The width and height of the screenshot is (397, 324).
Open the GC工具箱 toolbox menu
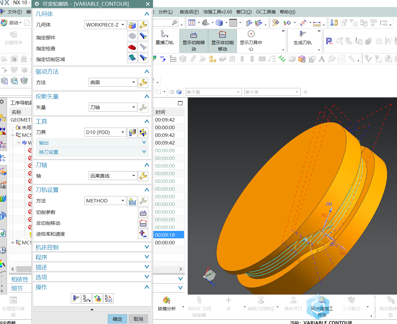[266, 12]
